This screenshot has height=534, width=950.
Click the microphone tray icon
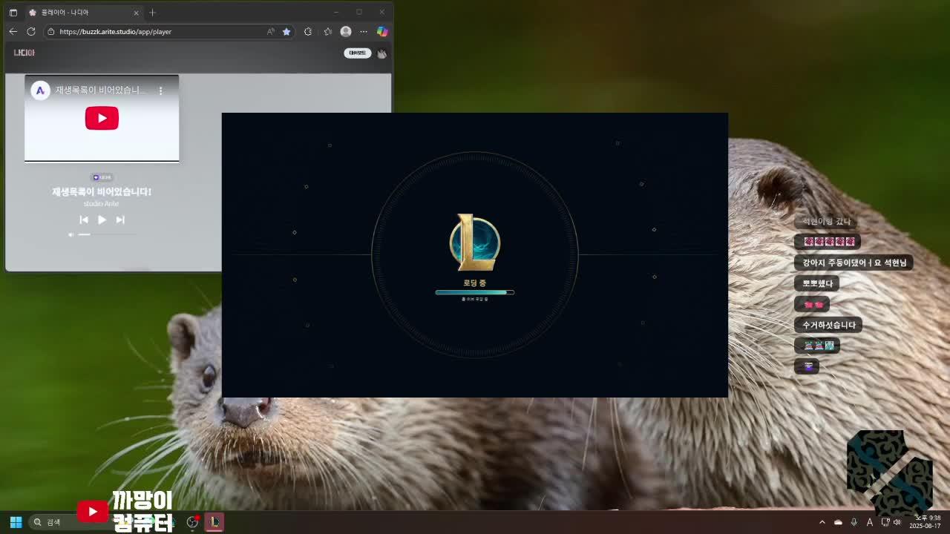click(854, 522)
